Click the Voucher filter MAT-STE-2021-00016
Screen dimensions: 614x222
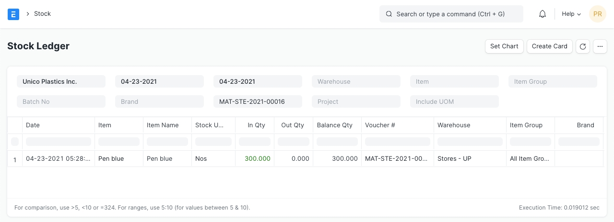pos(258,102)
